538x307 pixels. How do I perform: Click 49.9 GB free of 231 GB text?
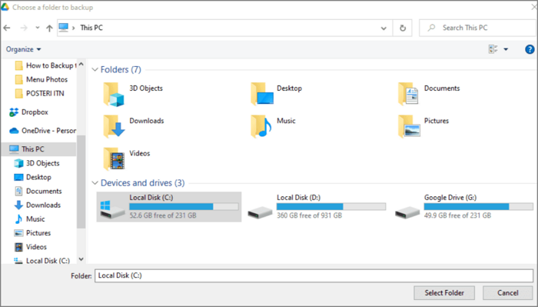coord(458,215)
